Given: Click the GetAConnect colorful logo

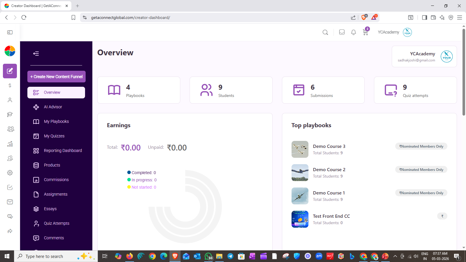Looking at the screenshot, I should [x=10, y=51].
